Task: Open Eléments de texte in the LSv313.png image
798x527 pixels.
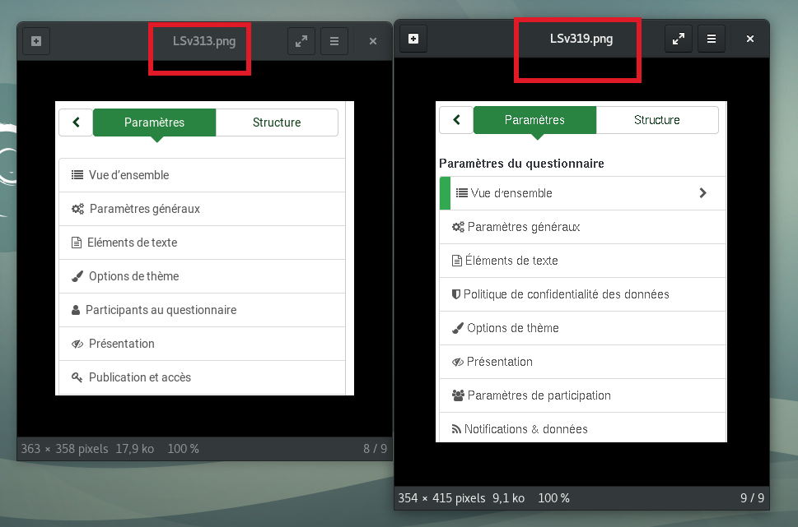Action: pos(202,243)
